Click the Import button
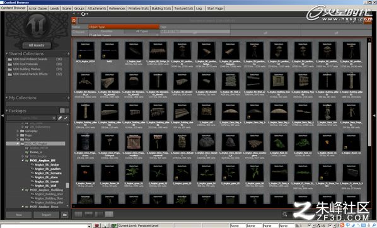The image size is (377, 228). 47,215
